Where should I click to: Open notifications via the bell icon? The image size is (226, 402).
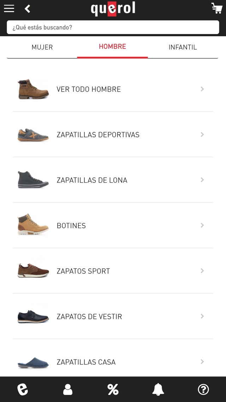pos(158,389)
